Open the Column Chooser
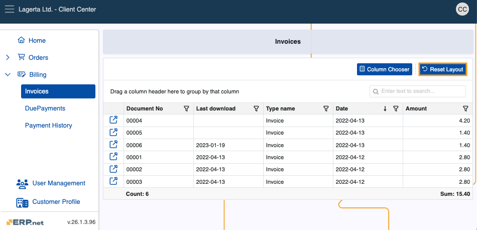The width and height of the screenshot is (477, 230). coord(385,69)
